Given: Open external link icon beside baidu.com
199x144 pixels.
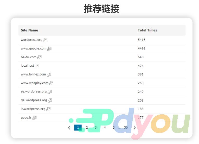Looking at the screenshot, I should (40, 57).
